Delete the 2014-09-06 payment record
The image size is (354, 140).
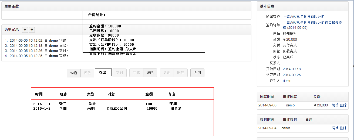coord(343,105)
